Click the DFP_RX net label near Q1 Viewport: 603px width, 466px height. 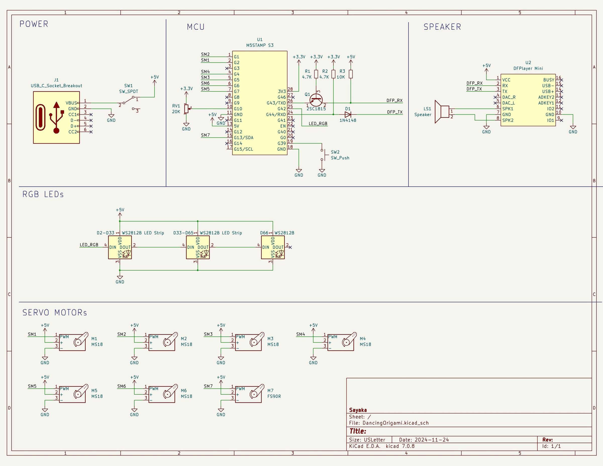(394, 100)
